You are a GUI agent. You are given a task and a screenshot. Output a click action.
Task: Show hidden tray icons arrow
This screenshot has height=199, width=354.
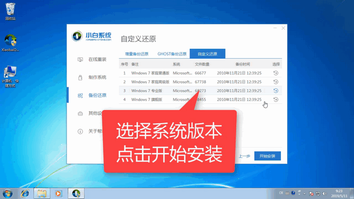tap(304, 193)
